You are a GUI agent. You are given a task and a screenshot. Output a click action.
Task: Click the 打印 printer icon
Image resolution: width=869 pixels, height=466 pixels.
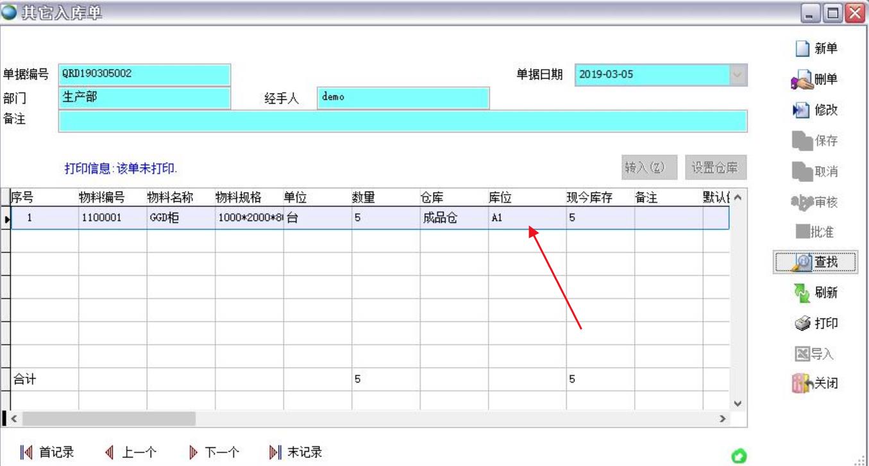803,324
